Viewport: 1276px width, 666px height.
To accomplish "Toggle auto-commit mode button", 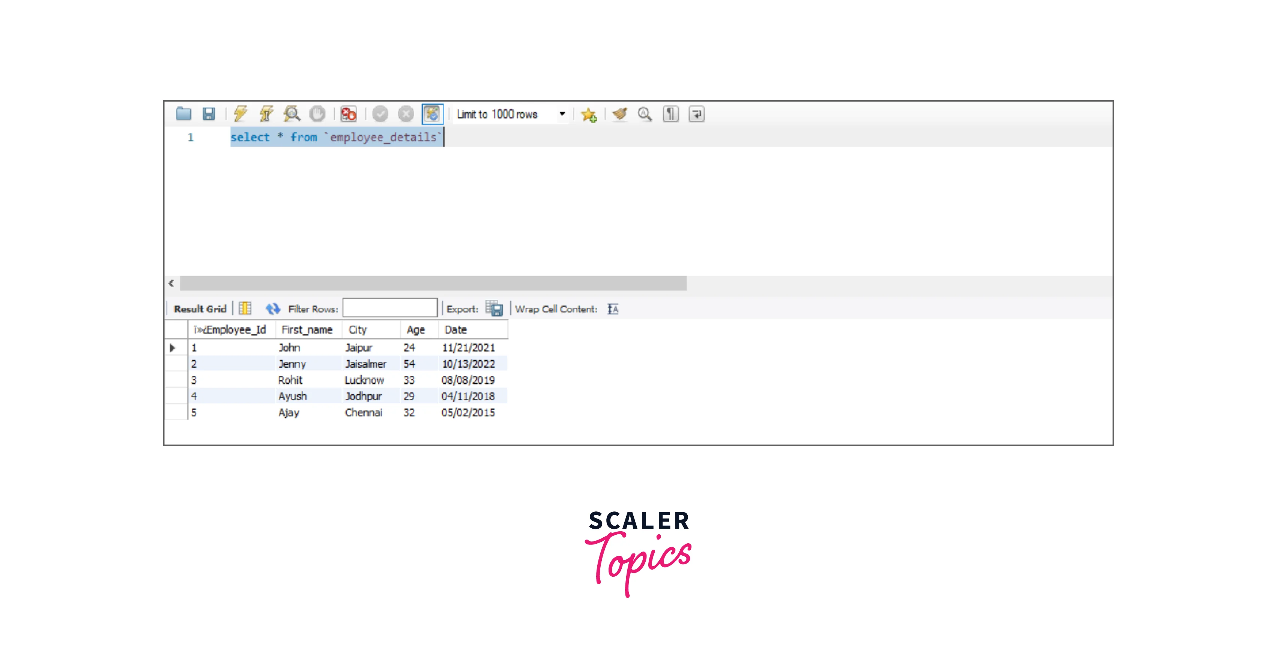I will coord(432,114).
